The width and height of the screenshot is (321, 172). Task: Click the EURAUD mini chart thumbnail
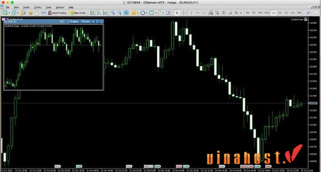54,57
